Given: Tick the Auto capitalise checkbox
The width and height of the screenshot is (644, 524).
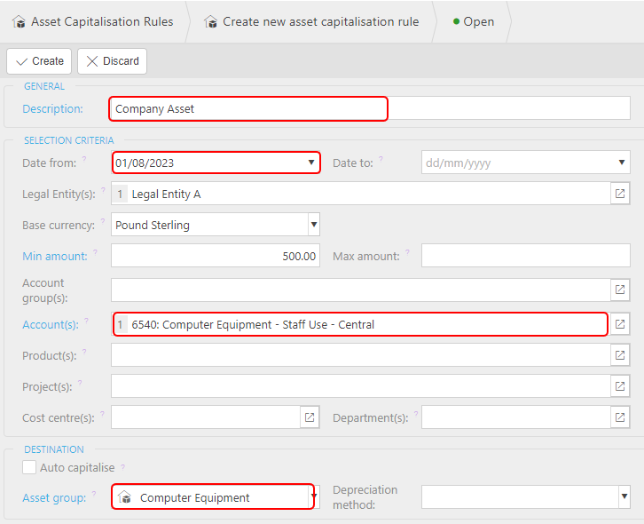Looking at the screenshot, I should (29, 467).
